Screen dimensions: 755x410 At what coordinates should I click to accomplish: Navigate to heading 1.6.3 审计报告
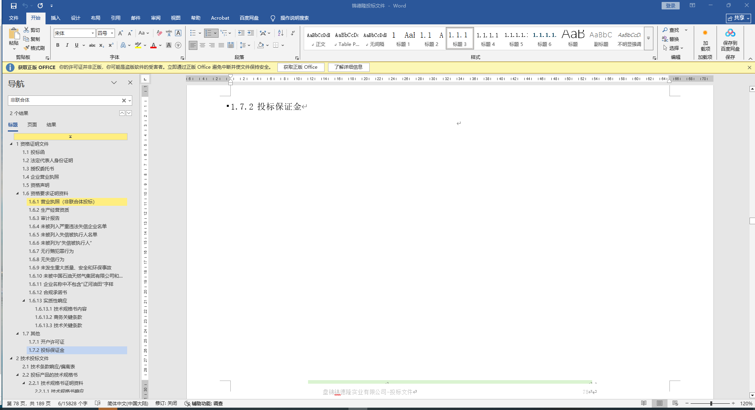pyautogui.click(x=44, y=218)
